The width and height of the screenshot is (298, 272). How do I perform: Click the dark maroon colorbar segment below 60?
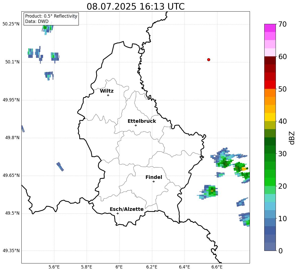click(270, 60)
